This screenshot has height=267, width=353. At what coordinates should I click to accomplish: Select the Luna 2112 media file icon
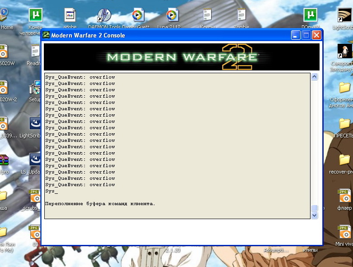[x=172, y=15]
